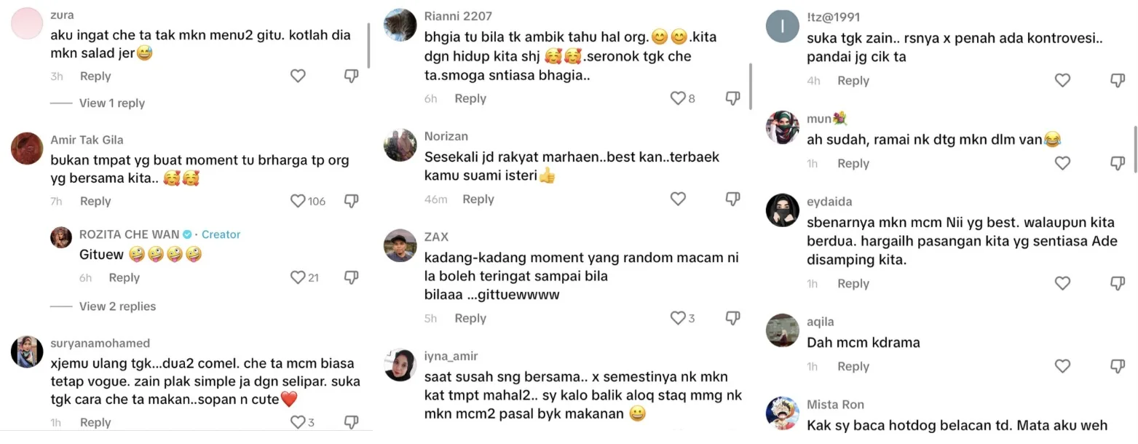Like ZAX's comment with 3 likes

[678, 318]
